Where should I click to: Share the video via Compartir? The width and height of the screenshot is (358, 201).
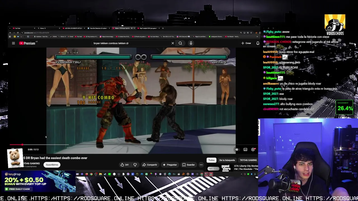click(150, 165)
